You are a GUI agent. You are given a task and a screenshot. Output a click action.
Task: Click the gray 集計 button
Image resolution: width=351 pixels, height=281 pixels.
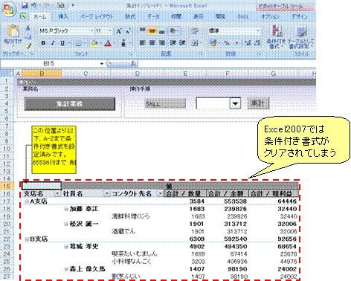(x=258, y=103)
